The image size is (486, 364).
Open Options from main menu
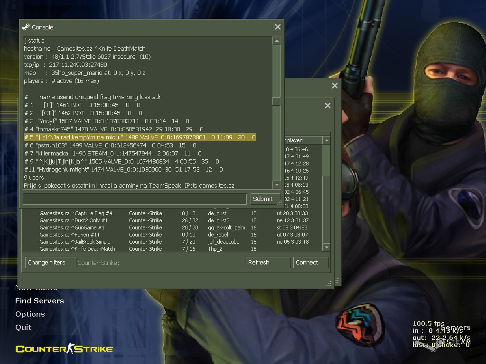[30, 314]
